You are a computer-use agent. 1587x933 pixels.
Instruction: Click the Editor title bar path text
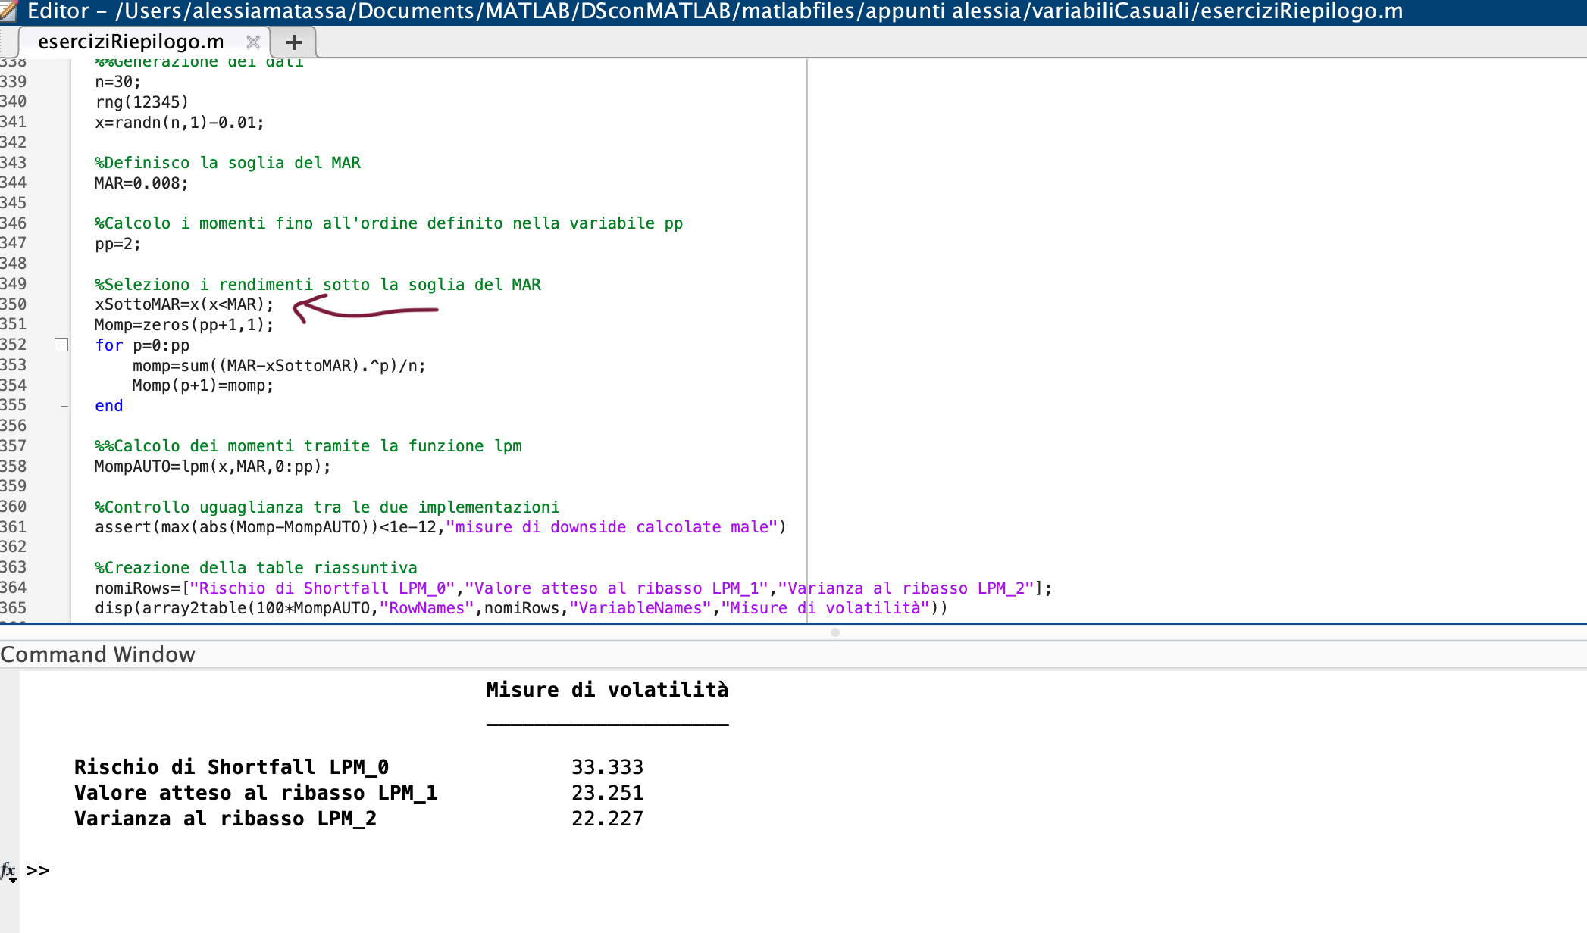click(x=715, y=11)
